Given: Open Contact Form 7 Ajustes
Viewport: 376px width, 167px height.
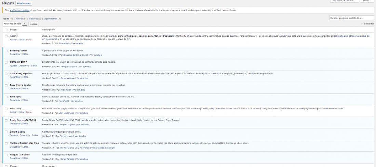Looking at the screenshot, I should point(14,66).
